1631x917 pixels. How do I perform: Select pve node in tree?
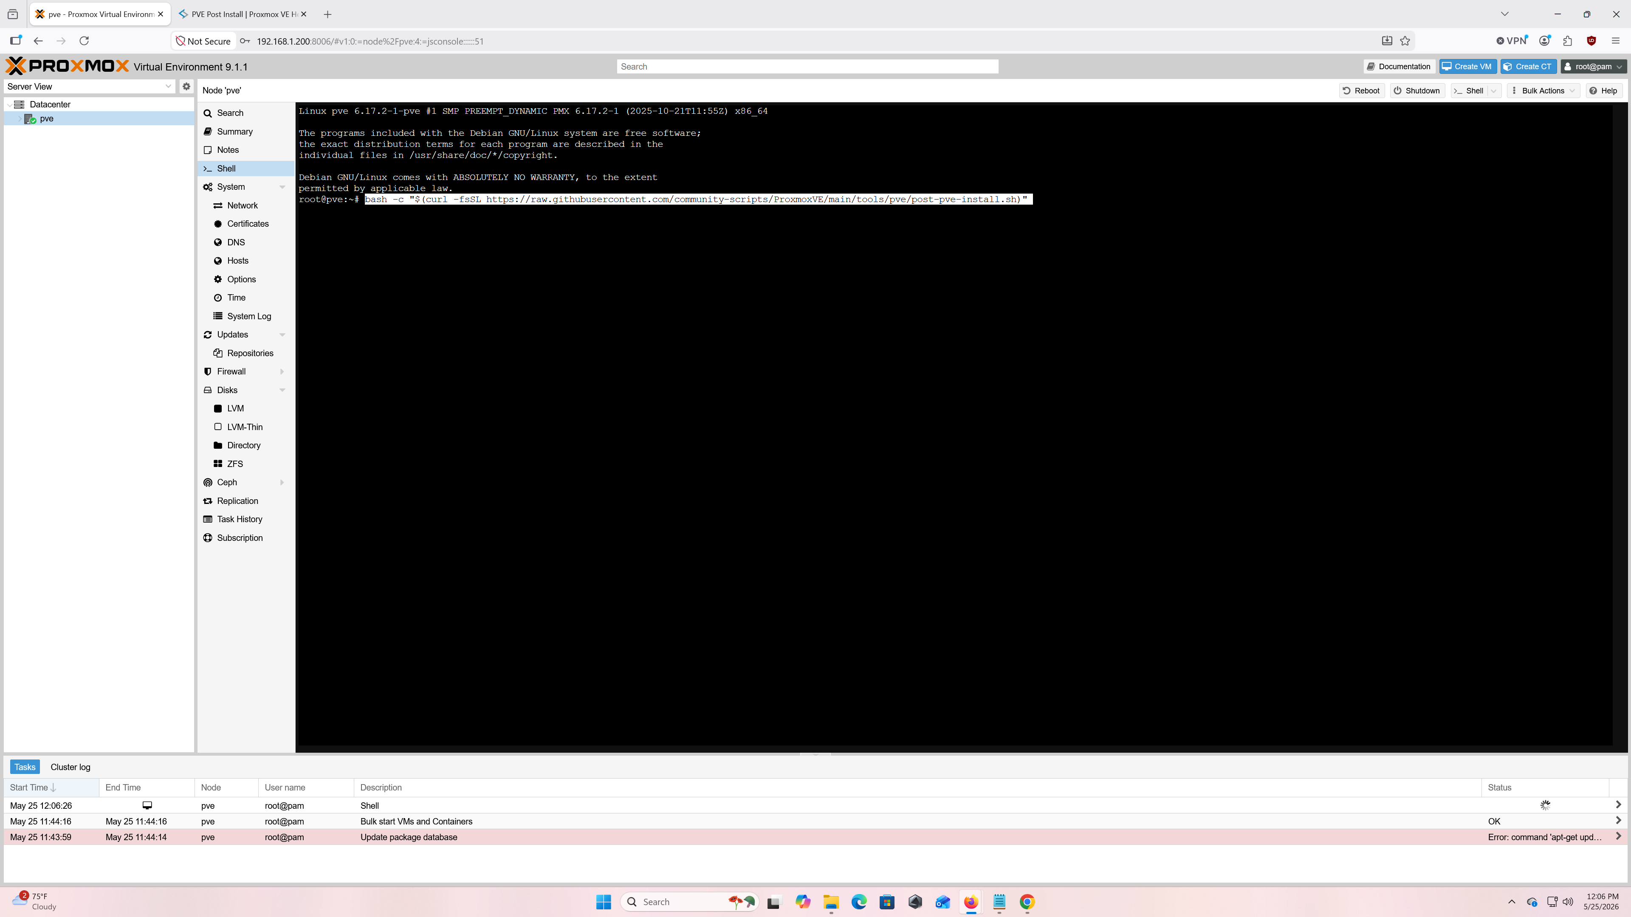(46, 118)
